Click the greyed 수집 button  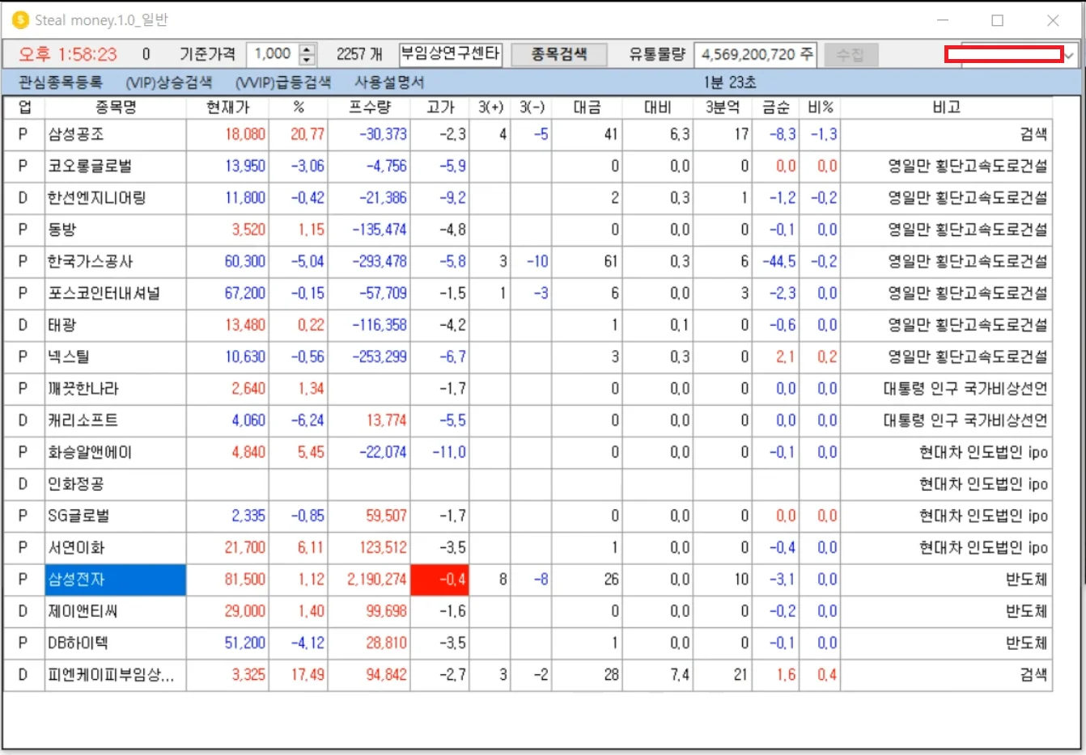850,55
